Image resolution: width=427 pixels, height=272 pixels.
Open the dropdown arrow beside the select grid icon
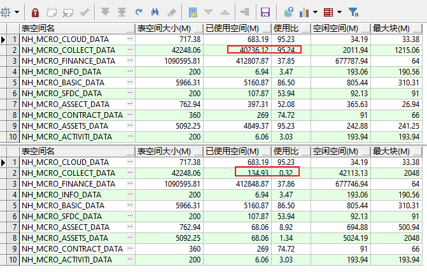17,12
